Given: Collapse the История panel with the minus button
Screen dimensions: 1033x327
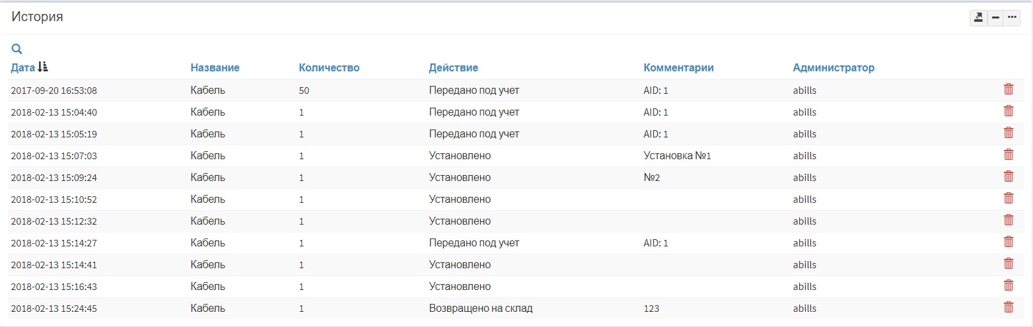Looking at the screenshot, I should tap(995, 18).
